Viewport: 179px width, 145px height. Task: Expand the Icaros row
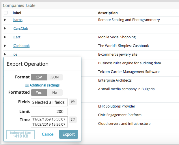(5, 20)
